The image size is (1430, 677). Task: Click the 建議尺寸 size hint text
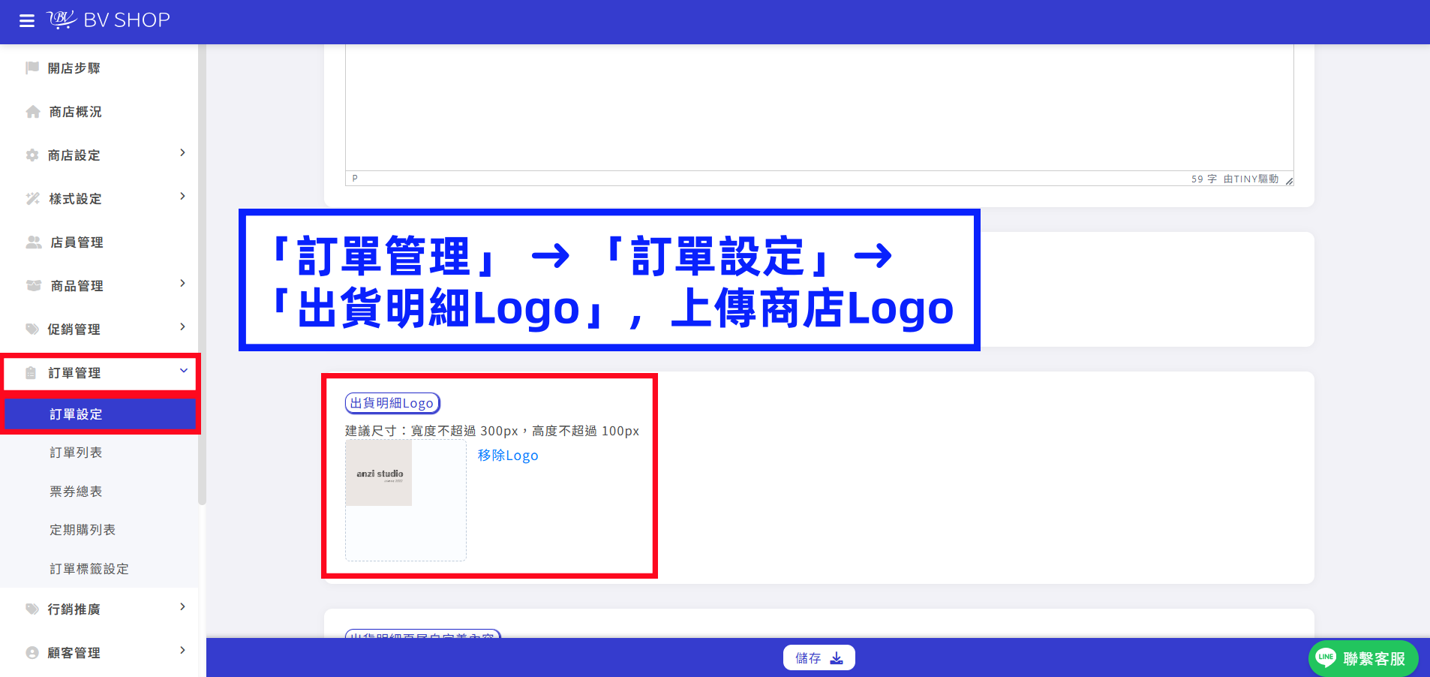[492, 431]
